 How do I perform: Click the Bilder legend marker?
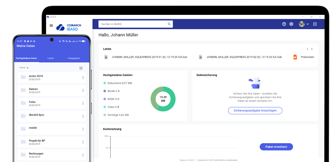pyautogui.click(x=104, y=99)
